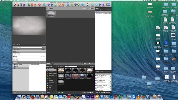Select the slide thumbnail in the Move presentation
This screenshot has height=100, width=178.
51,14
